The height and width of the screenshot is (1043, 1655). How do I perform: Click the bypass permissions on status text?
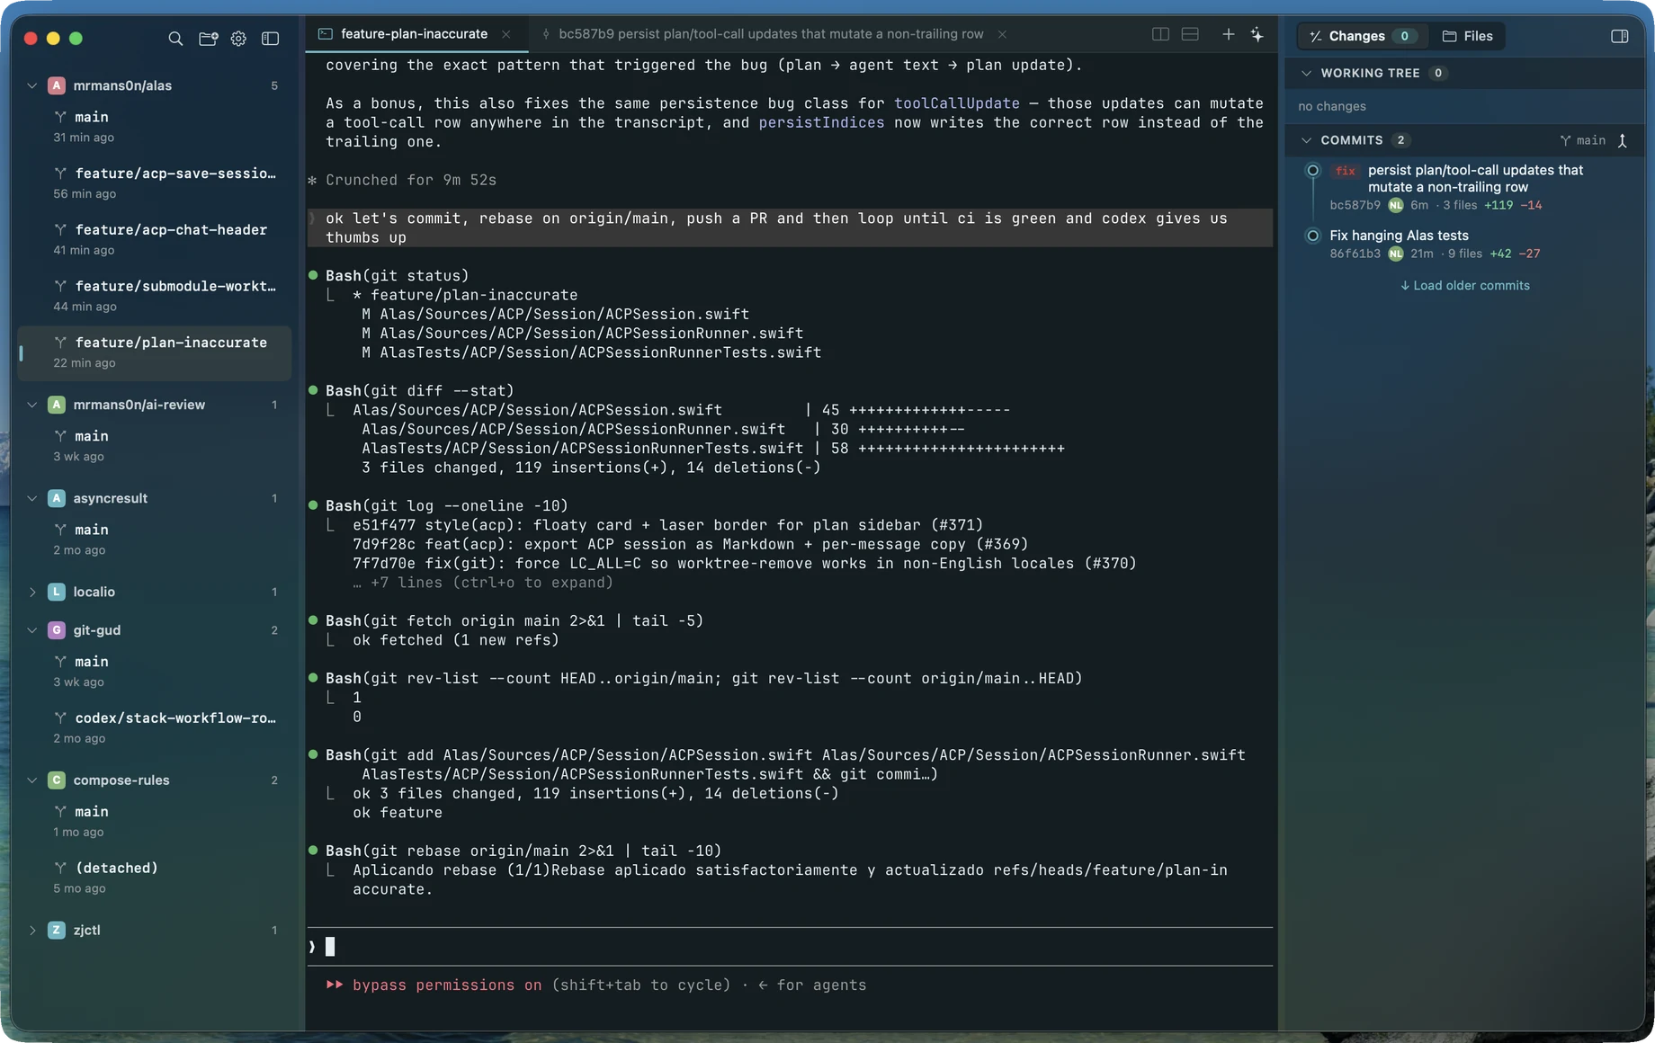447,985
